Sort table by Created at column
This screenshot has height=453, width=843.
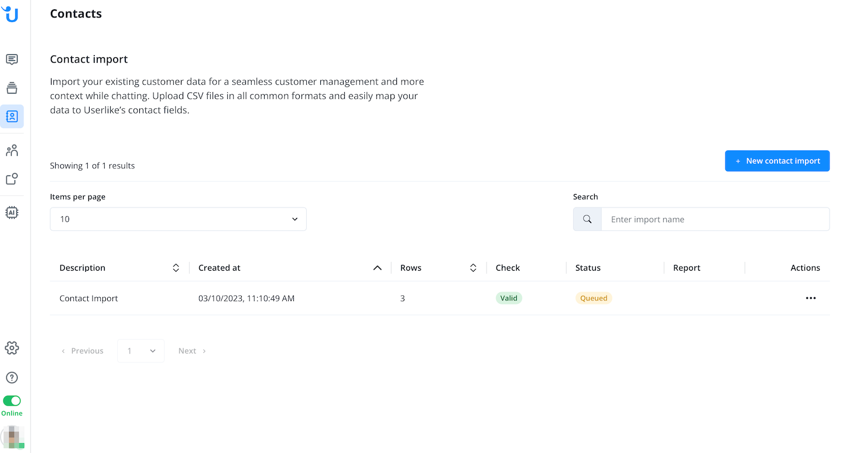click(378, 268)
